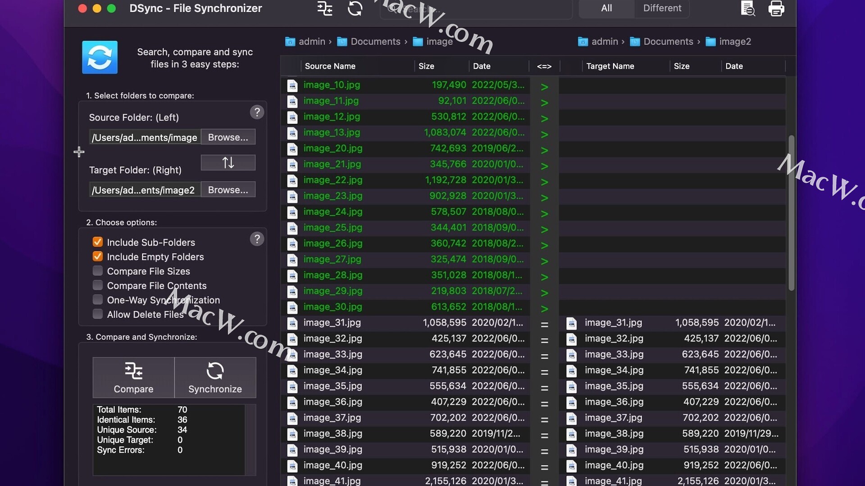Viewport: 865px width, 486px height.
Task: Click the file icon of source image_30.jpg
Action: tap(292, 307)
